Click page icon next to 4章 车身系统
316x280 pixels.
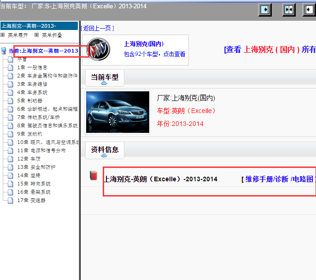click(11, 92)
